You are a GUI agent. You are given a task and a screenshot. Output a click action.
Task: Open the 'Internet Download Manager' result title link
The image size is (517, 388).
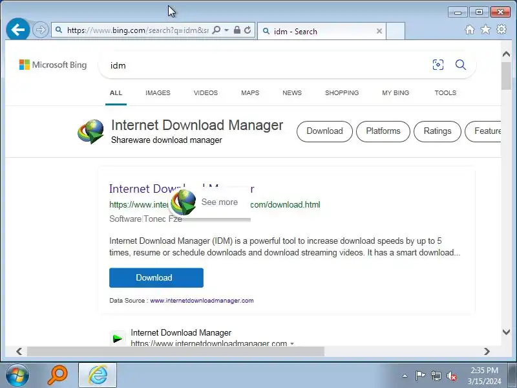click(142, 189)
